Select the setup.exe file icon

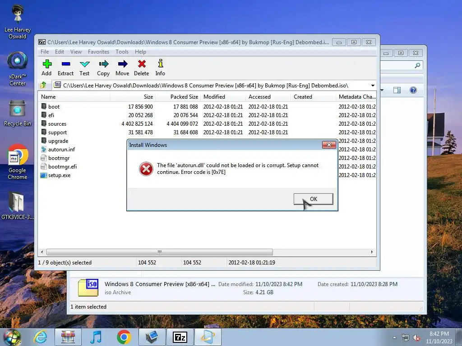click(x=44, y=175)
